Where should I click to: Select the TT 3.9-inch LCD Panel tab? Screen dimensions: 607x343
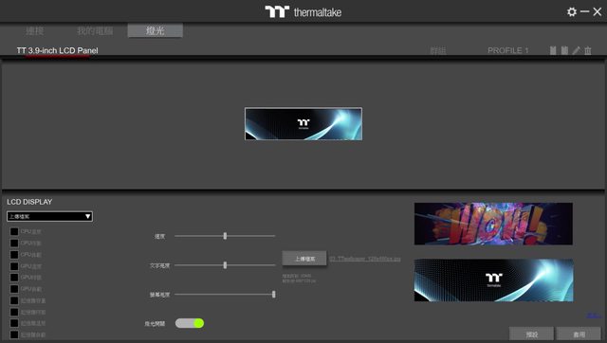(57, 50)
